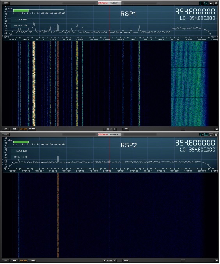
Task: Zoom in with right arrow in RSP1 window
Action: click(x=115, y=129)
